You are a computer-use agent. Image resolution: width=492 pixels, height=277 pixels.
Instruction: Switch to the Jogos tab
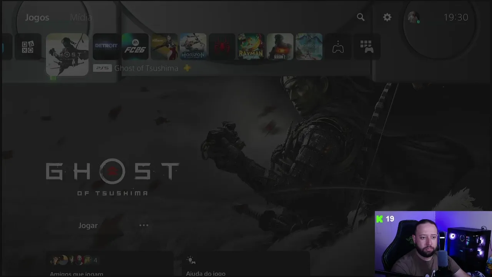pyautogui.click(x=37, y=18)
